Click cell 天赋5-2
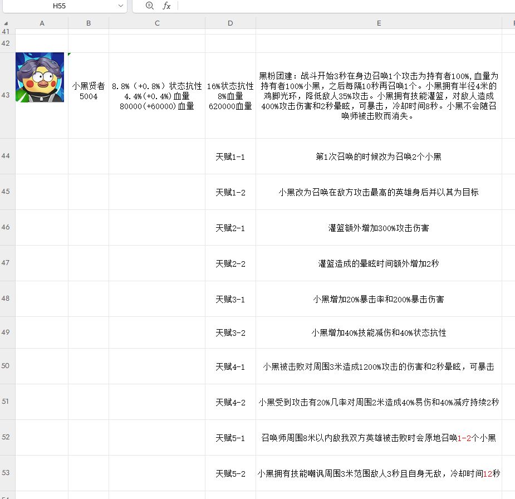This screenshot has height=499, width=515. pos(230,473)
